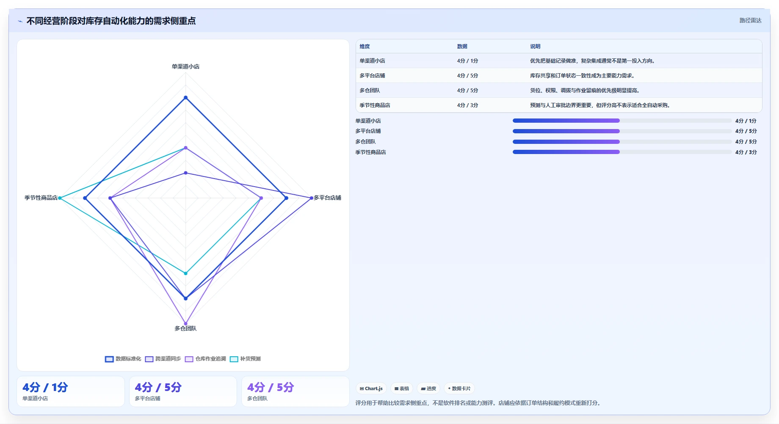
Task: Click the 表格 tag icon
Action: coord(396,388)
